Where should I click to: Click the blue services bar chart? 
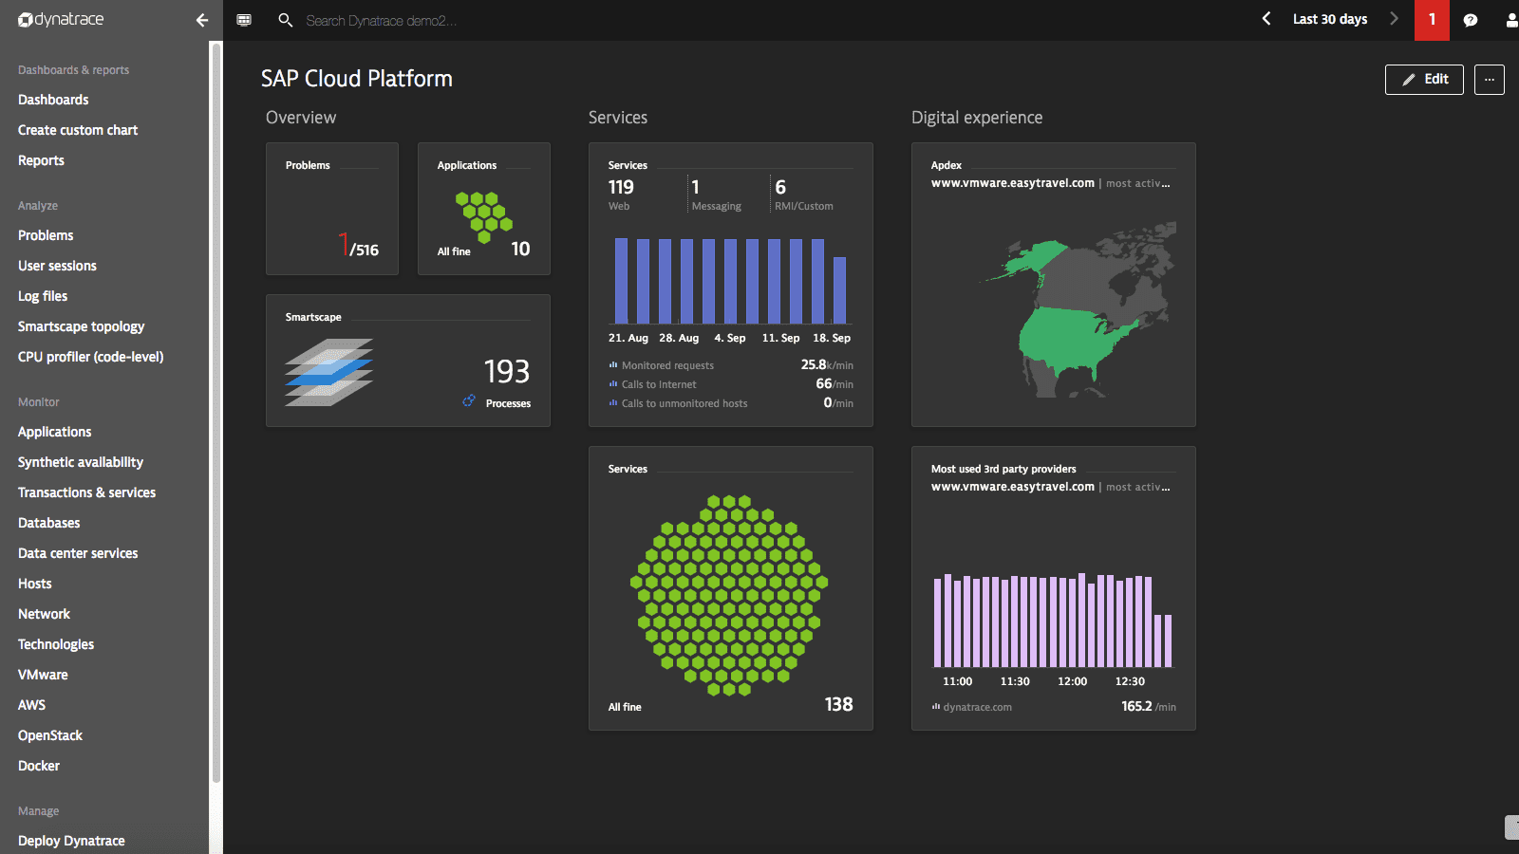[x=730, y=281]
